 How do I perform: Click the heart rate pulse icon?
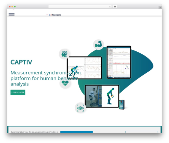65,84
